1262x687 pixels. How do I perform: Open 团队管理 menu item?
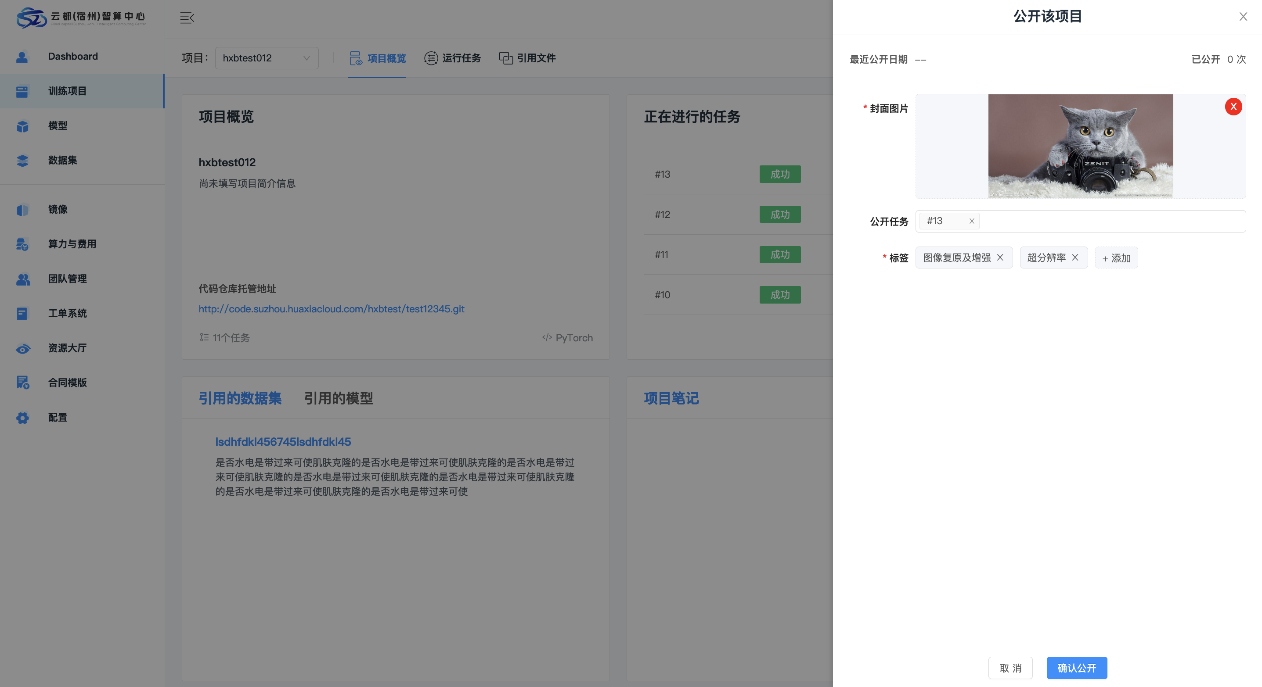click(x=82, y=279)
